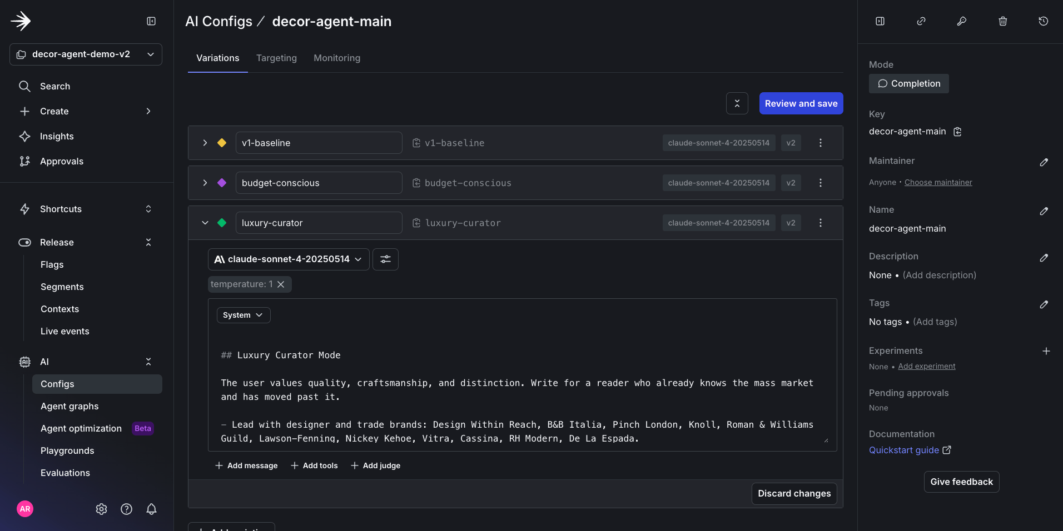Collapse all variations toggle button
The height and width of the screenshot is (531, 1063).
point(737,103)
